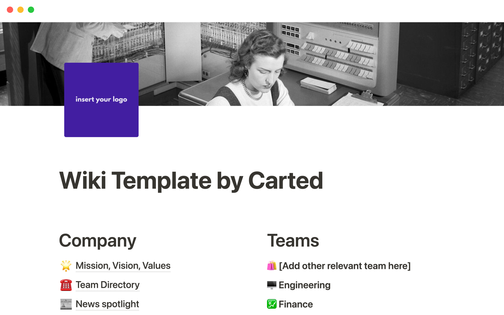504x315 pixels.
Task: Select the Company section heading
Action: coord(97,240)
